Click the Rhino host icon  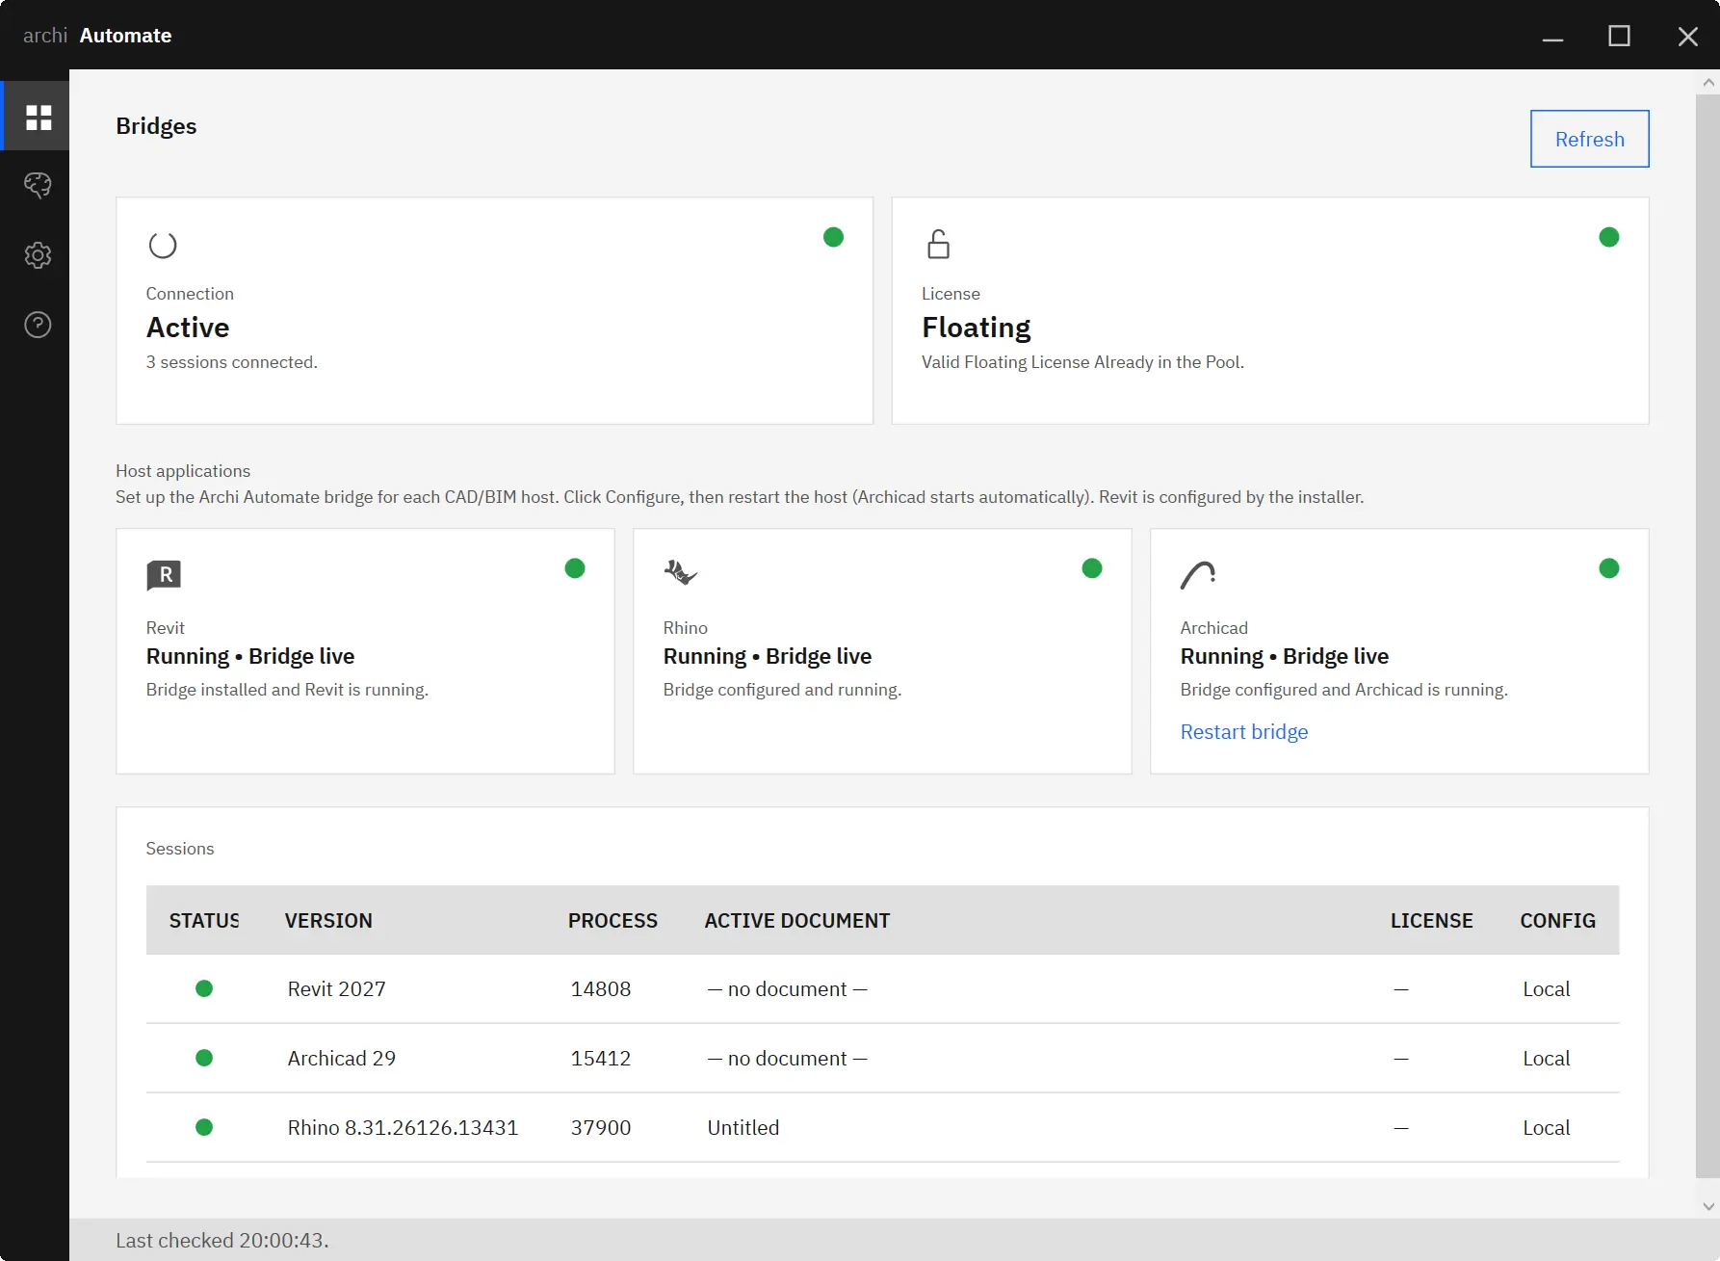681,573
